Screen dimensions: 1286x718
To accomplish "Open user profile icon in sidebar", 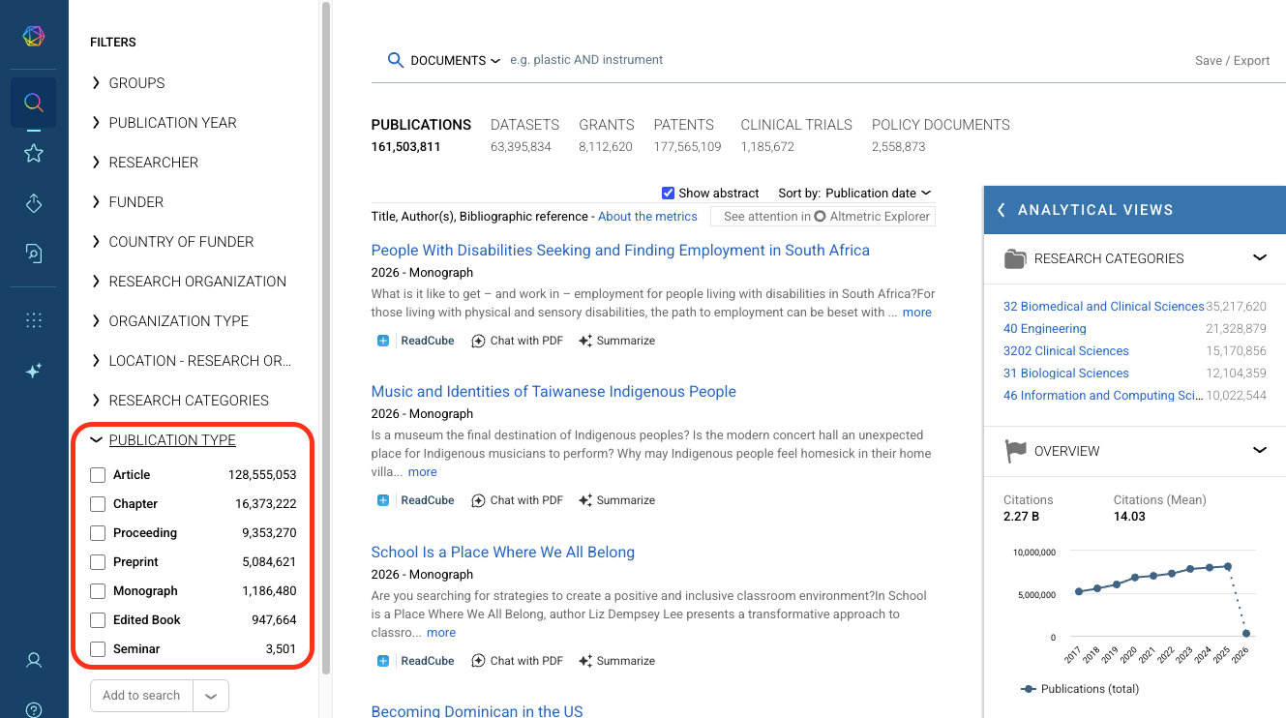I will pyautogui.click(x=34, y=661).
